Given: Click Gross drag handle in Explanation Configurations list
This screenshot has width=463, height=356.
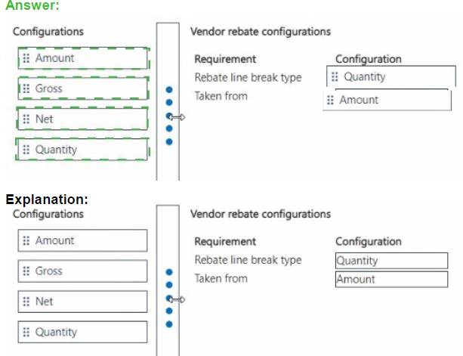Looking at the screenshot, I should click(26, 271).
